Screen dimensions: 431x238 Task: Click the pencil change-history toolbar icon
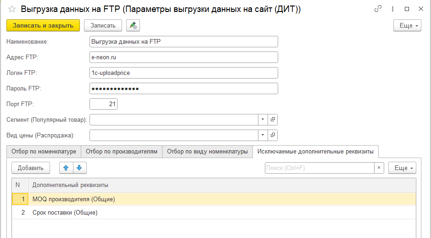click(133, 26)
